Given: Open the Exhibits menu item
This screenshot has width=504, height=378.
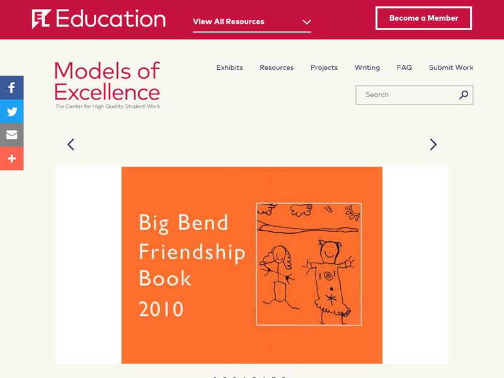Looking at the screenshot, I should [229, 67].
